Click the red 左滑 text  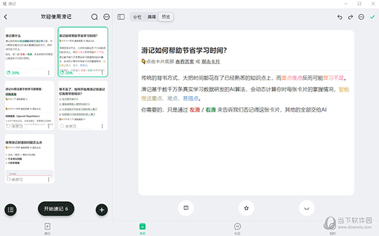coord(195,110)
